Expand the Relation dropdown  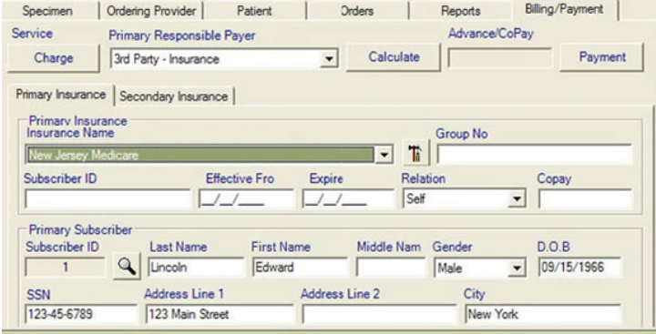point(517,199)
